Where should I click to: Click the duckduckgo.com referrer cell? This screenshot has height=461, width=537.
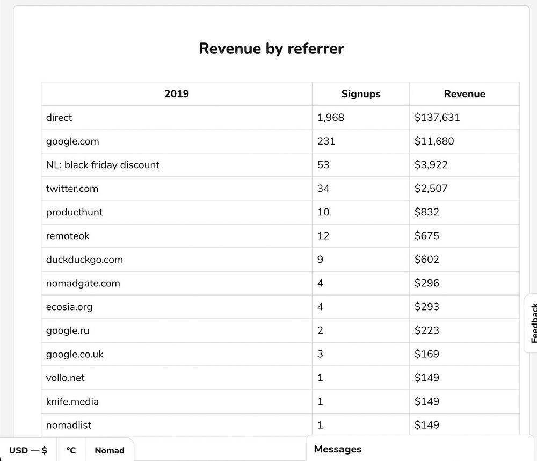84,260
